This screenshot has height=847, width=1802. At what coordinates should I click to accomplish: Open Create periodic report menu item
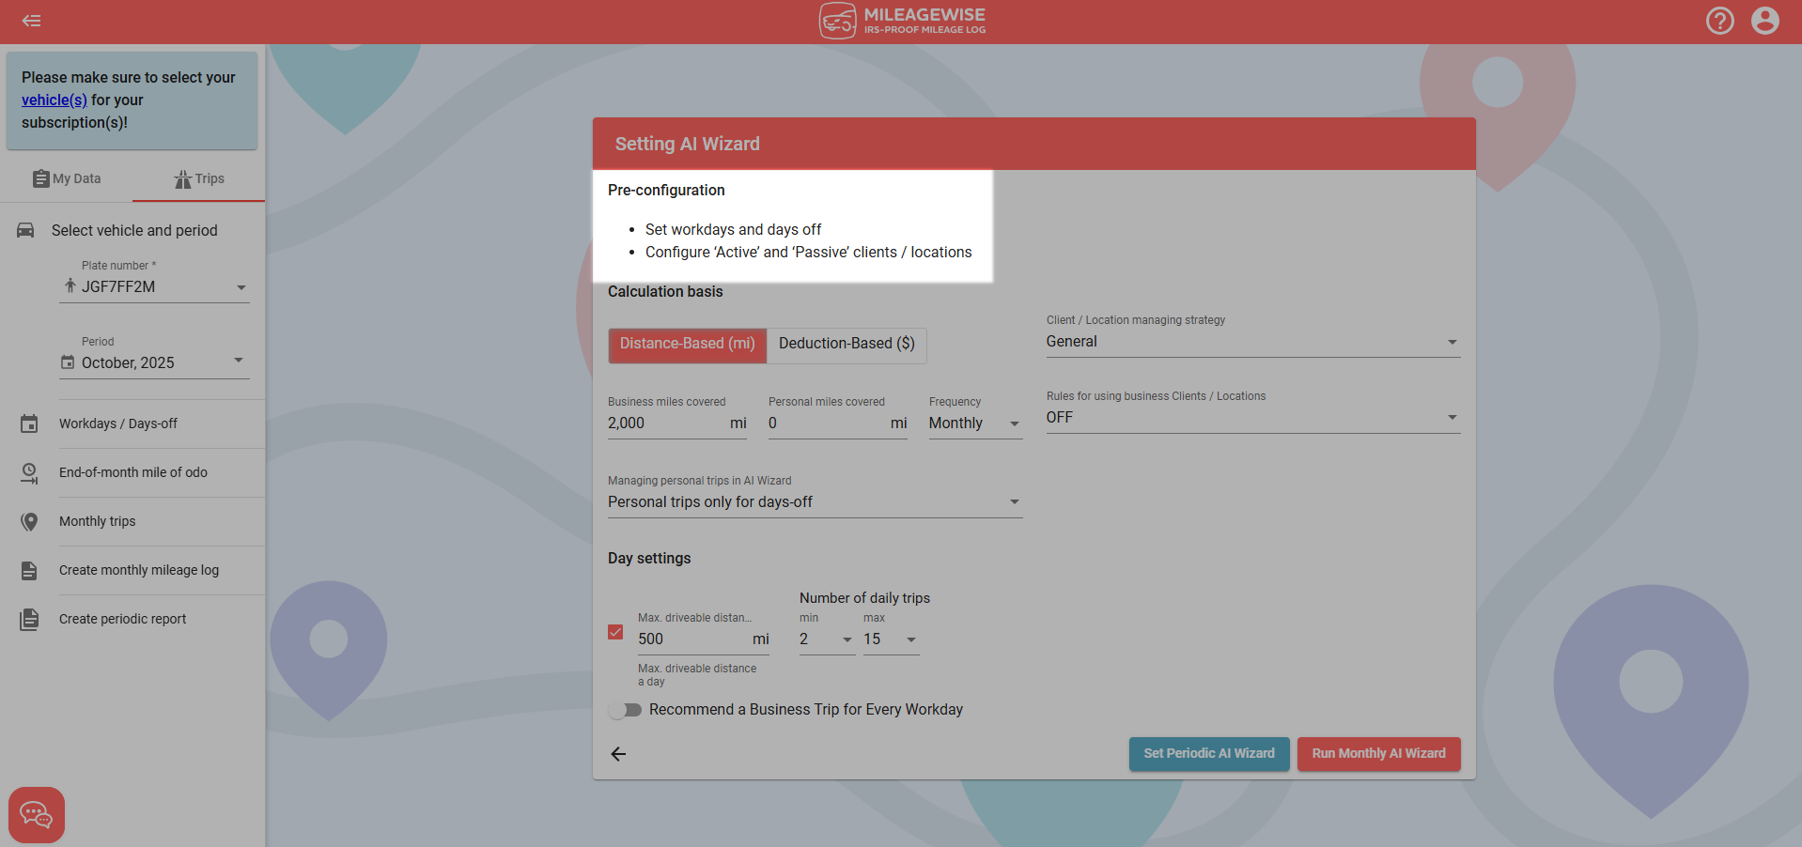pyautogui.click(x=122, y=620)
